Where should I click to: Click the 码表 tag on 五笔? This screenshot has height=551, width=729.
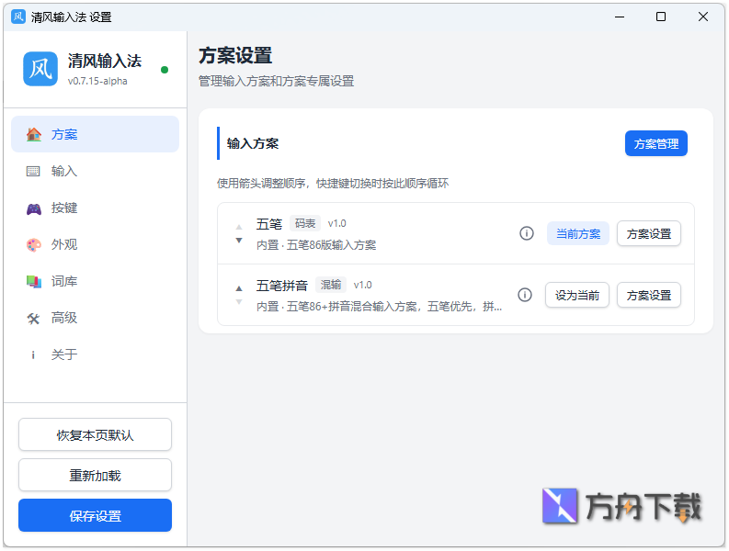pos(305,223)
